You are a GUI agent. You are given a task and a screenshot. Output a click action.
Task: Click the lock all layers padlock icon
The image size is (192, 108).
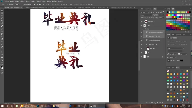pos(154,18)
